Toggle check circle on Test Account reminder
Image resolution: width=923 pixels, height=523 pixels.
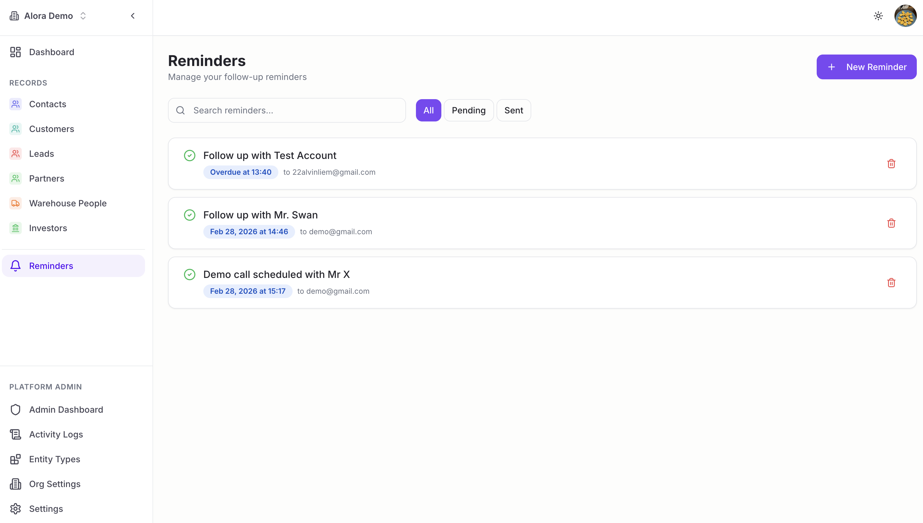[x=190, y=156]
